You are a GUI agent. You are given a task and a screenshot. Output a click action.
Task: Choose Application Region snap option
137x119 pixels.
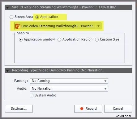tap(59, 40)
